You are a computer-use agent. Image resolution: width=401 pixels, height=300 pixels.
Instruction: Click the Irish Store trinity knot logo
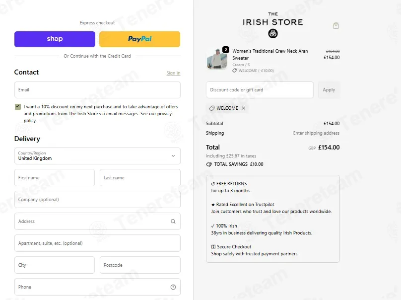(273, 34)
